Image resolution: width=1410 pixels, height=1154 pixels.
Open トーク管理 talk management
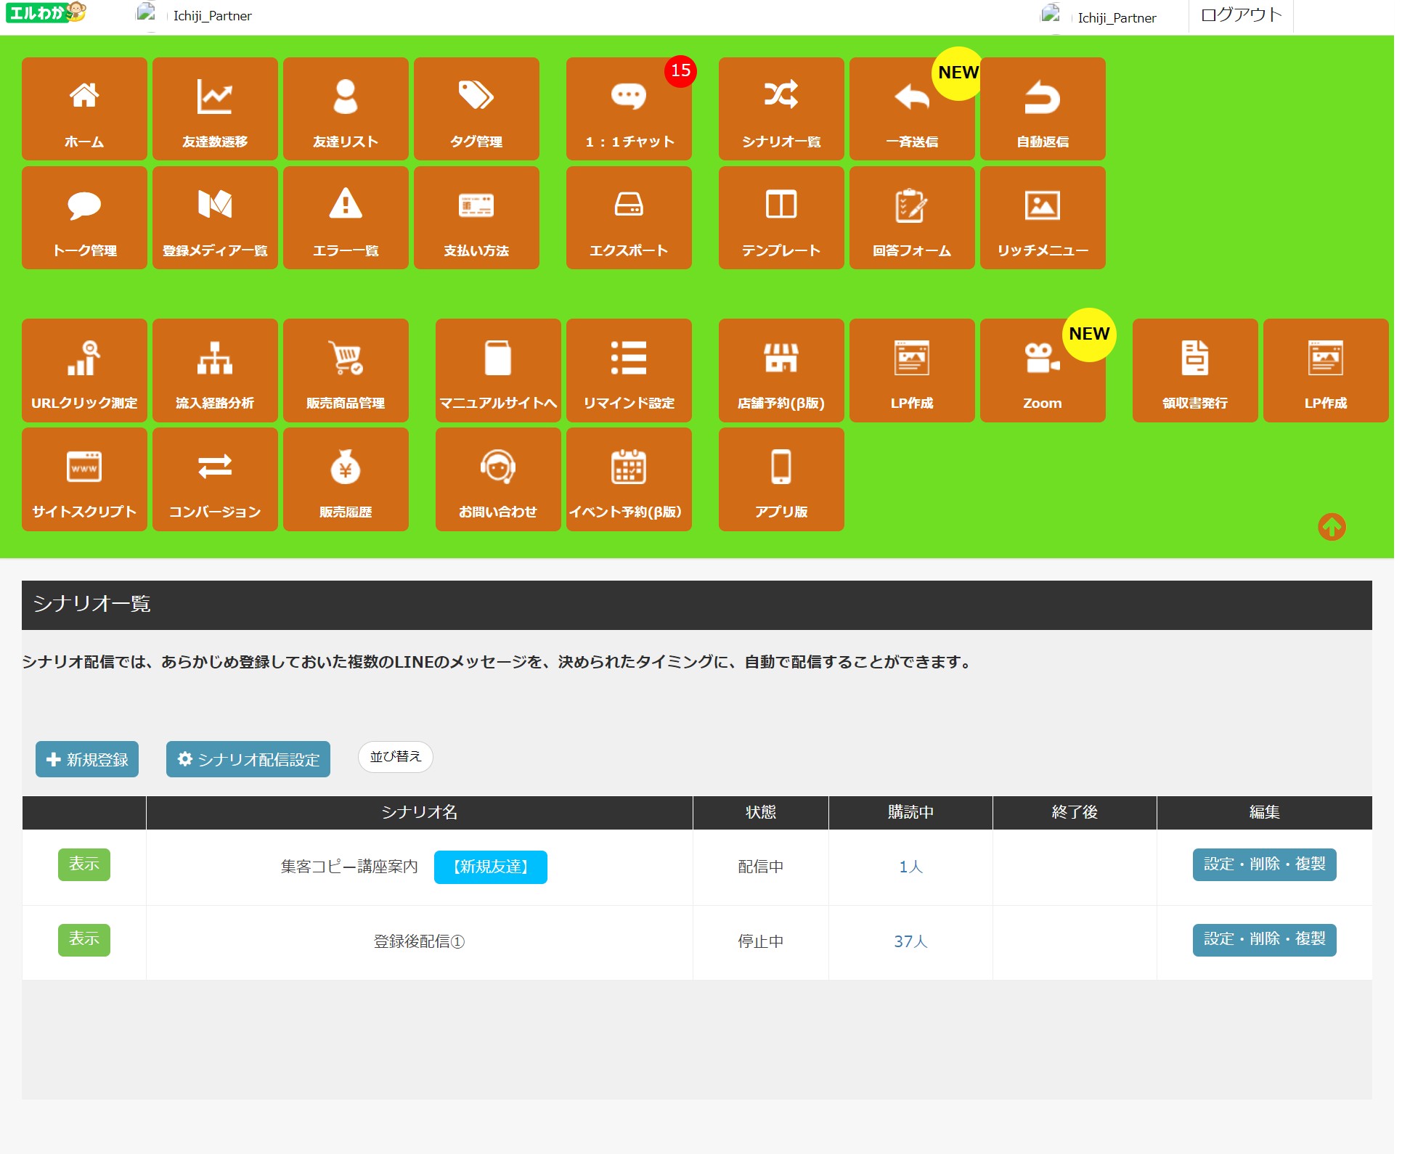[x=84, y=218]
